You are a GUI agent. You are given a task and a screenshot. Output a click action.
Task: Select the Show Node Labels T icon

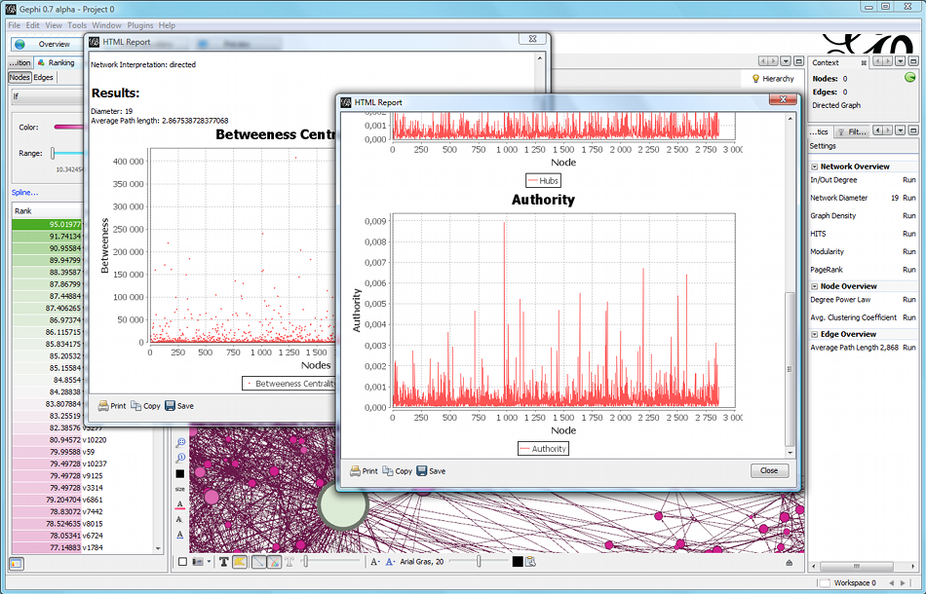pyautogui.click(x=223, y=562)
